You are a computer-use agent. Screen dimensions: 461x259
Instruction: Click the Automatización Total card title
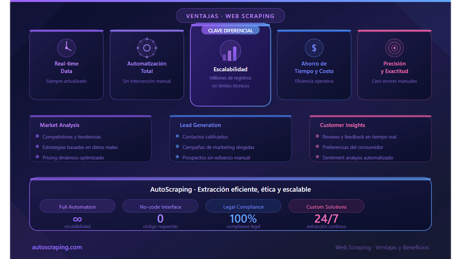click(147, 68)
